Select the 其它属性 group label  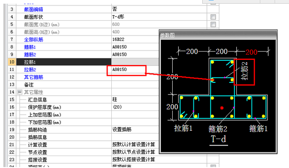[33, 92]
